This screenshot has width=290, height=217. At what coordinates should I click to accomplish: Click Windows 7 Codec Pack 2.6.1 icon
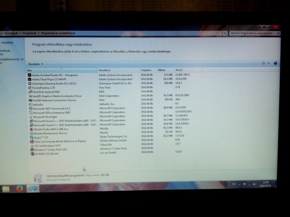pyautogui.click(x=32, y=150)
